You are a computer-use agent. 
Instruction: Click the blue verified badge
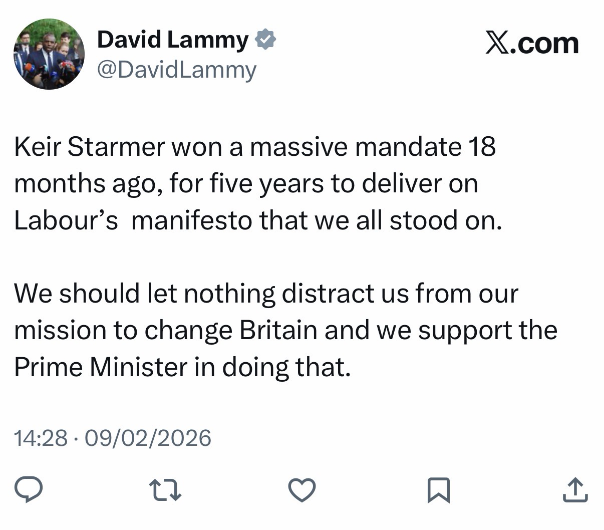coord(266,40)
